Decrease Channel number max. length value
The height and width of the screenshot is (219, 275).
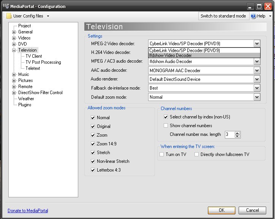[x=237, y=136]
